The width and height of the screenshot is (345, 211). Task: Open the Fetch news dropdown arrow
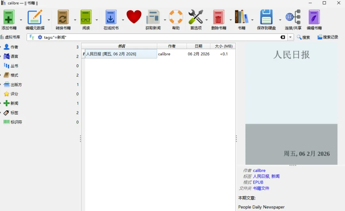[165, 20]
